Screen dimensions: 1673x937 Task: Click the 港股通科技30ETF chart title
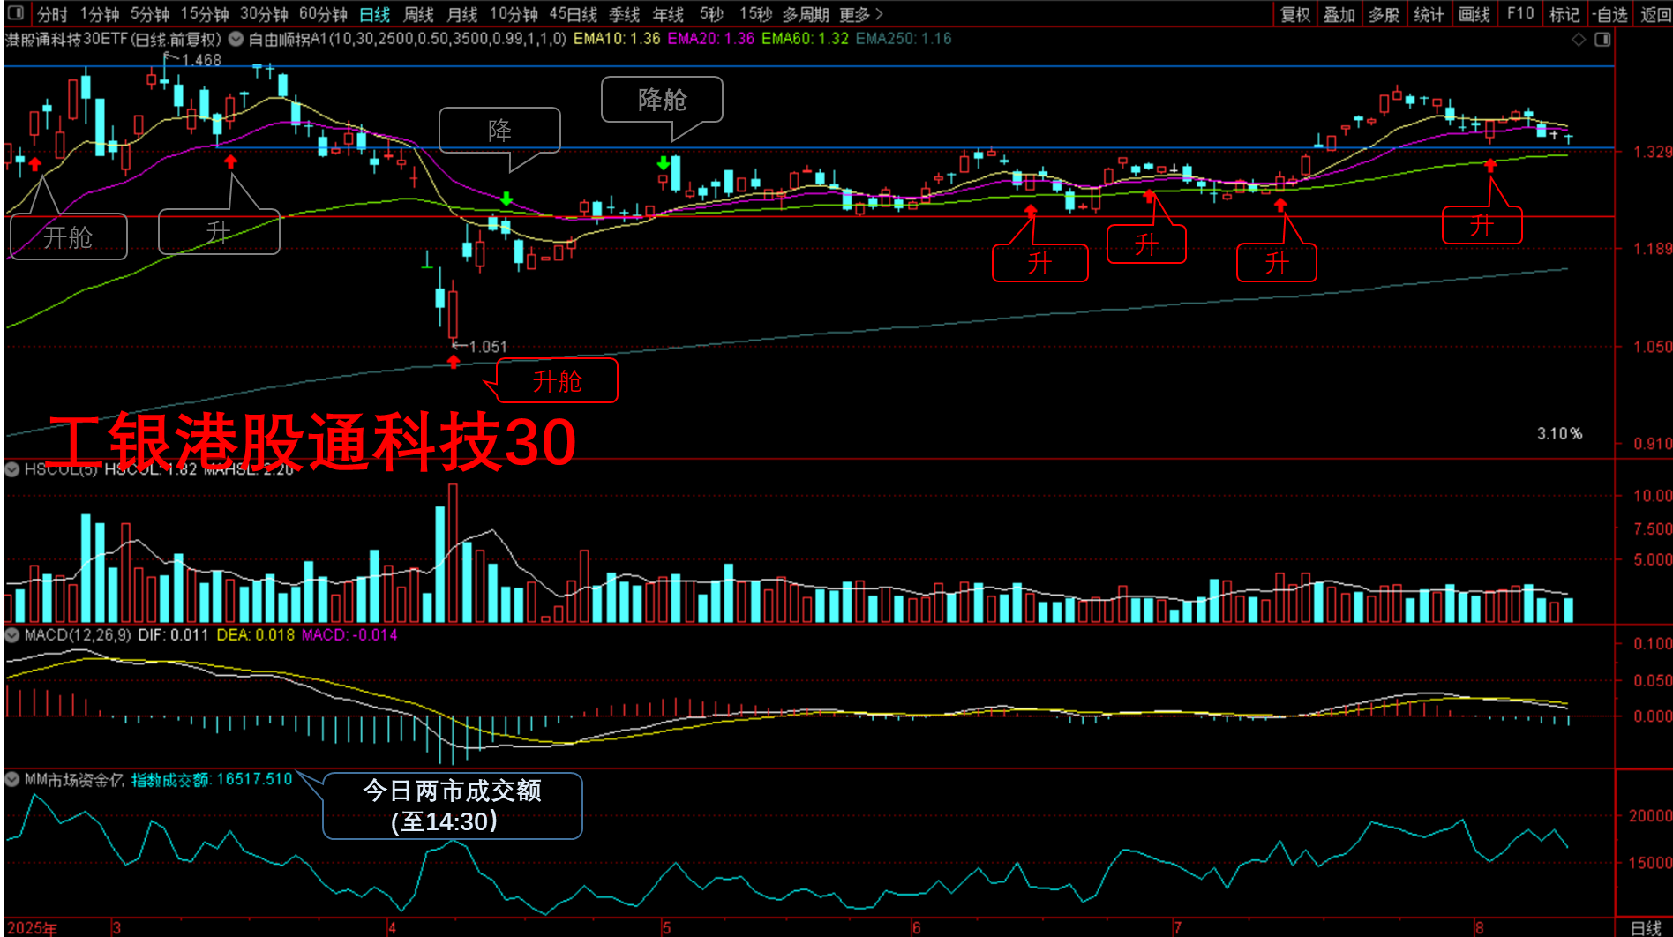click(113, 39)
